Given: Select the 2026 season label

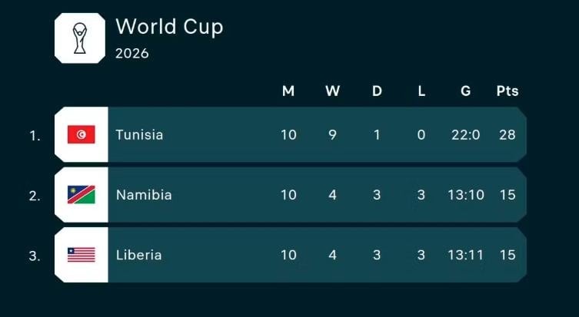Looking at the screenshot, I should click(132, 54).
